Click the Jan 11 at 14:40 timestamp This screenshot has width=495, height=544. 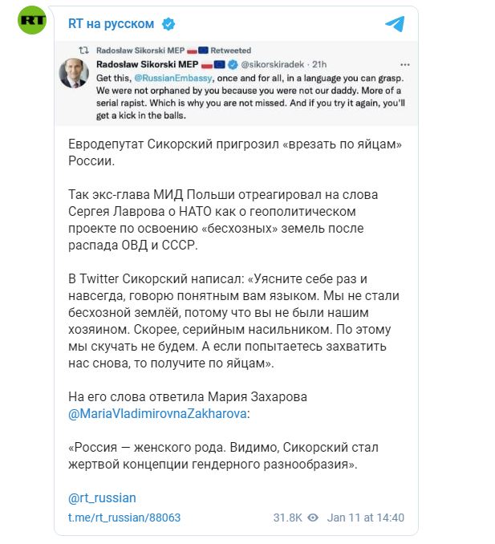[x=366, y=518]
